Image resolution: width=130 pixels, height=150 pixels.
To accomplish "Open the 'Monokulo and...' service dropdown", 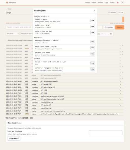I will coord(27,34).
